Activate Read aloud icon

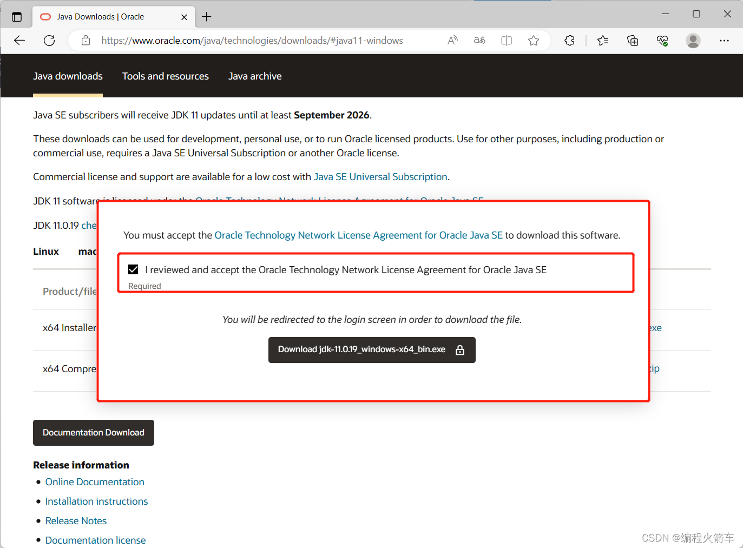click(453, 41)
